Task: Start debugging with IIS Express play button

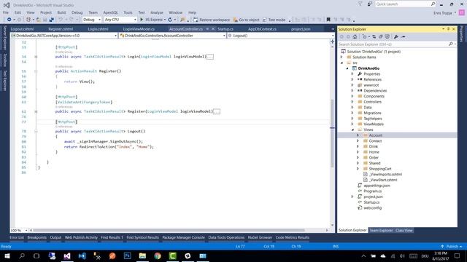Action: pos(142,20)
